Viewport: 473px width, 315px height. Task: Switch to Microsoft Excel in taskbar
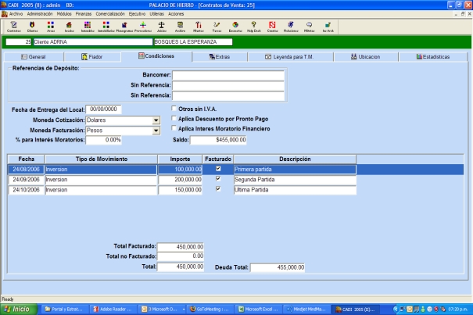pyautogui.click(x=259, y=309)
